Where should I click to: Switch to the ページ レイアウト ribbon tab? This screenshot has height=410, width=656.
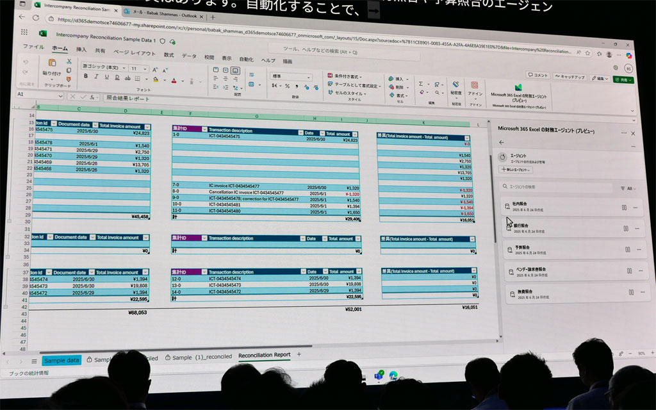pos(134,53)
